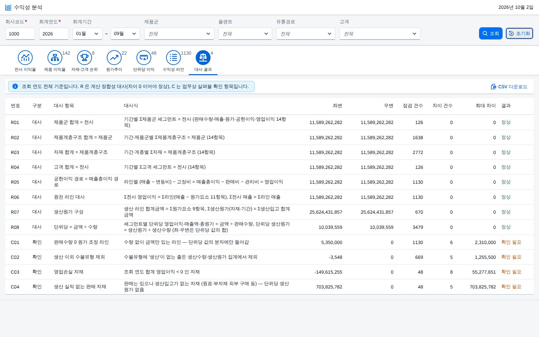Click the 번호 column header
539x337 pixels.
[x=15, y=106]
